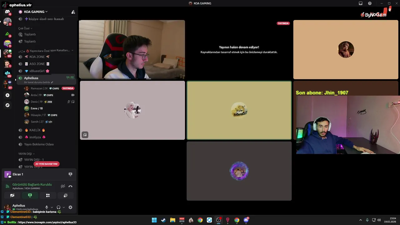Turn on the camera button
This screenshot has width=400, height=225.
pyautogui.click(x=12, y=195)
